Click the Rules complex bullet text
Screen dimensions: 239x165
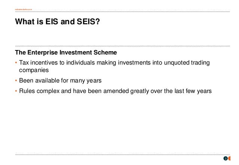click(115, 91)
